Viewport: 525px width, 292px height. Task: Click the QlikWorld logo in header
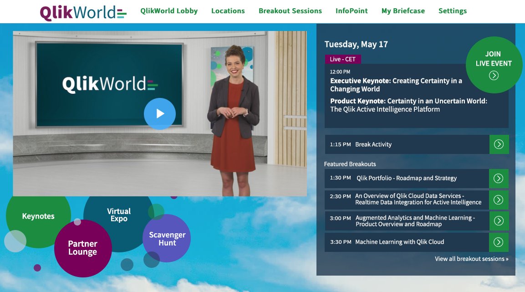(x=83, y=13)
